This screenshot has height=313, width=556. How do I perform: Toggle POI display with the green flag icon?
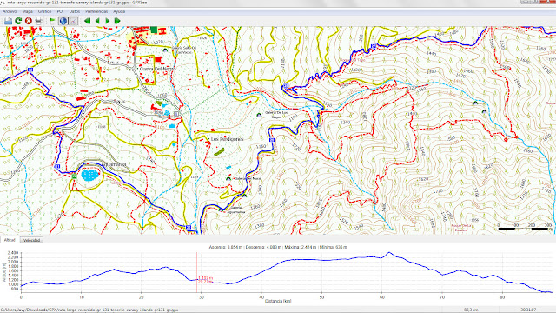pyautogui.click(x=52, y=21)
